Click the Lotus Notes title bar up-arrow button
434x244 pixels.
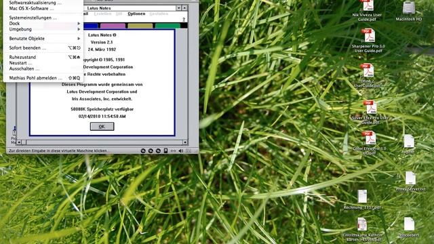tap(184, 8)
